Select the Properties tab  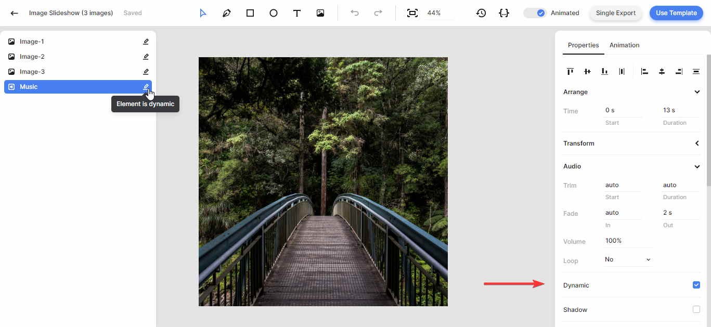tap(583, 45)
